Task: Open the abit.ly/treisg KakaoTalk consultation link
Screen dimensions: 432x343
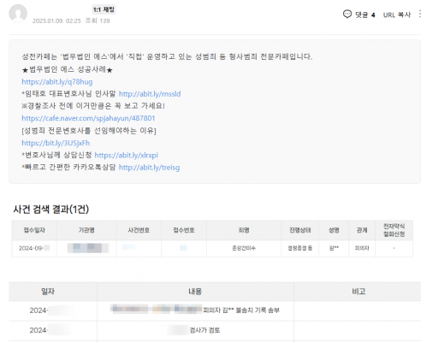Action: [x=149, y=168]
